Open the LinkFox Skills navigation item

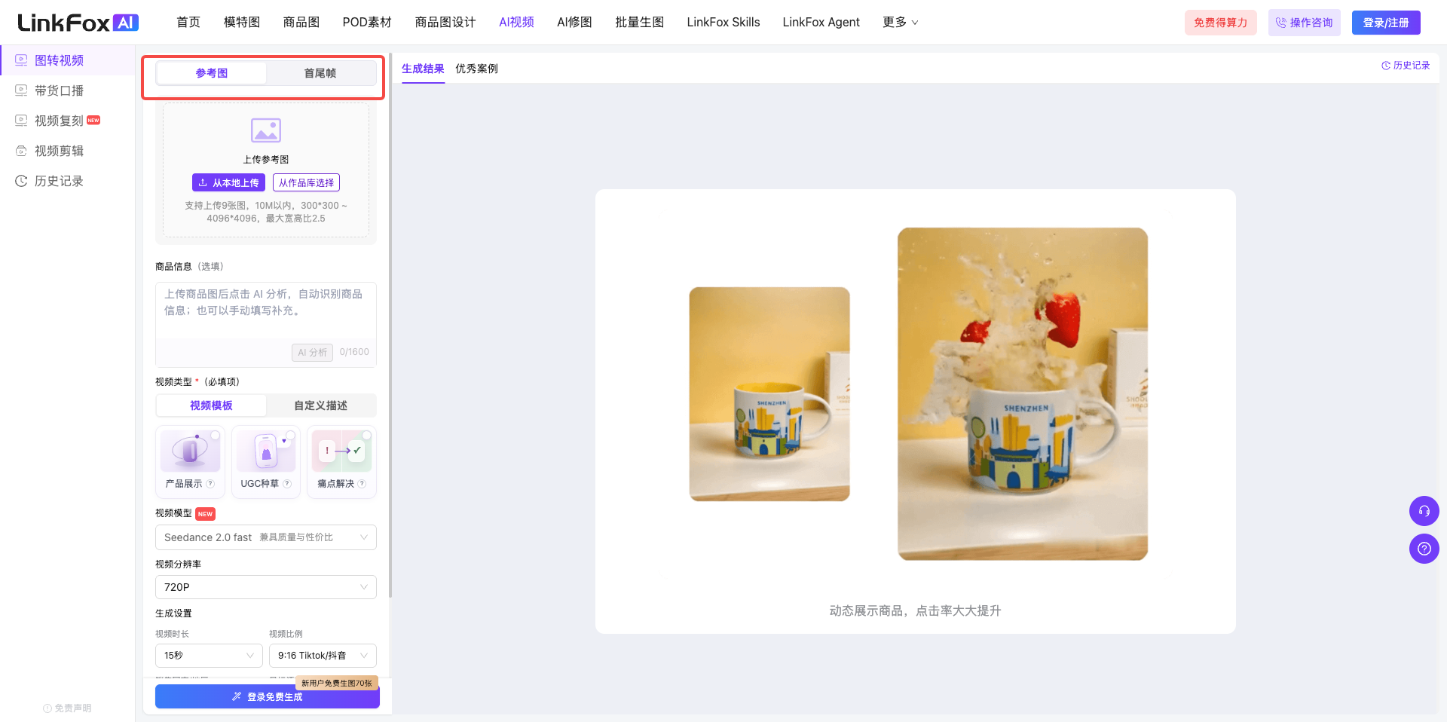pos(723,23)
